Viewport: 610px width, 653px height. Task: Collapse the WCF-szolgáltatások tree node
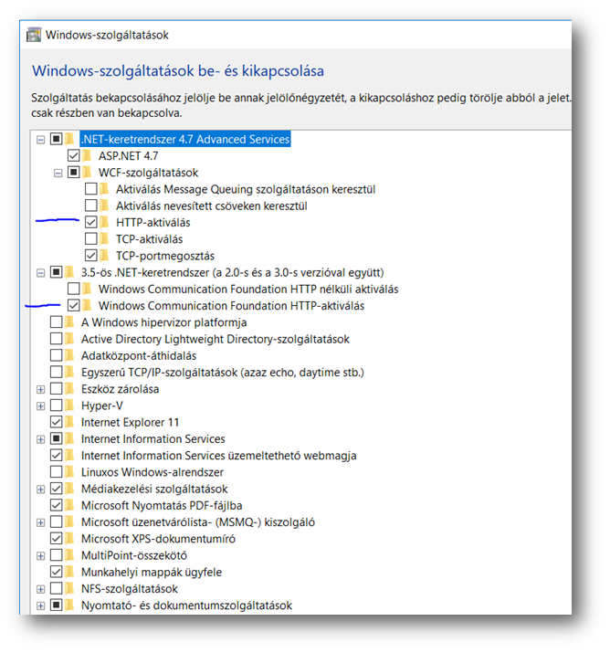pyautogui.click(x=57, y=173)
